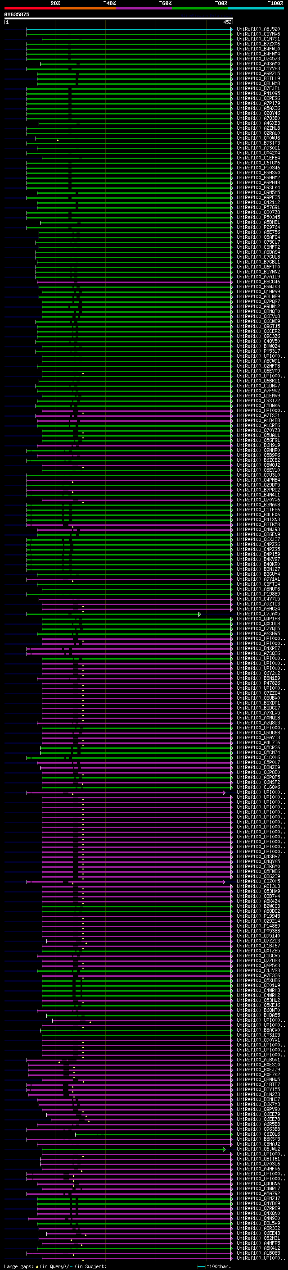Select hit label UniRef100_Q8LNX8

[258, 83]
